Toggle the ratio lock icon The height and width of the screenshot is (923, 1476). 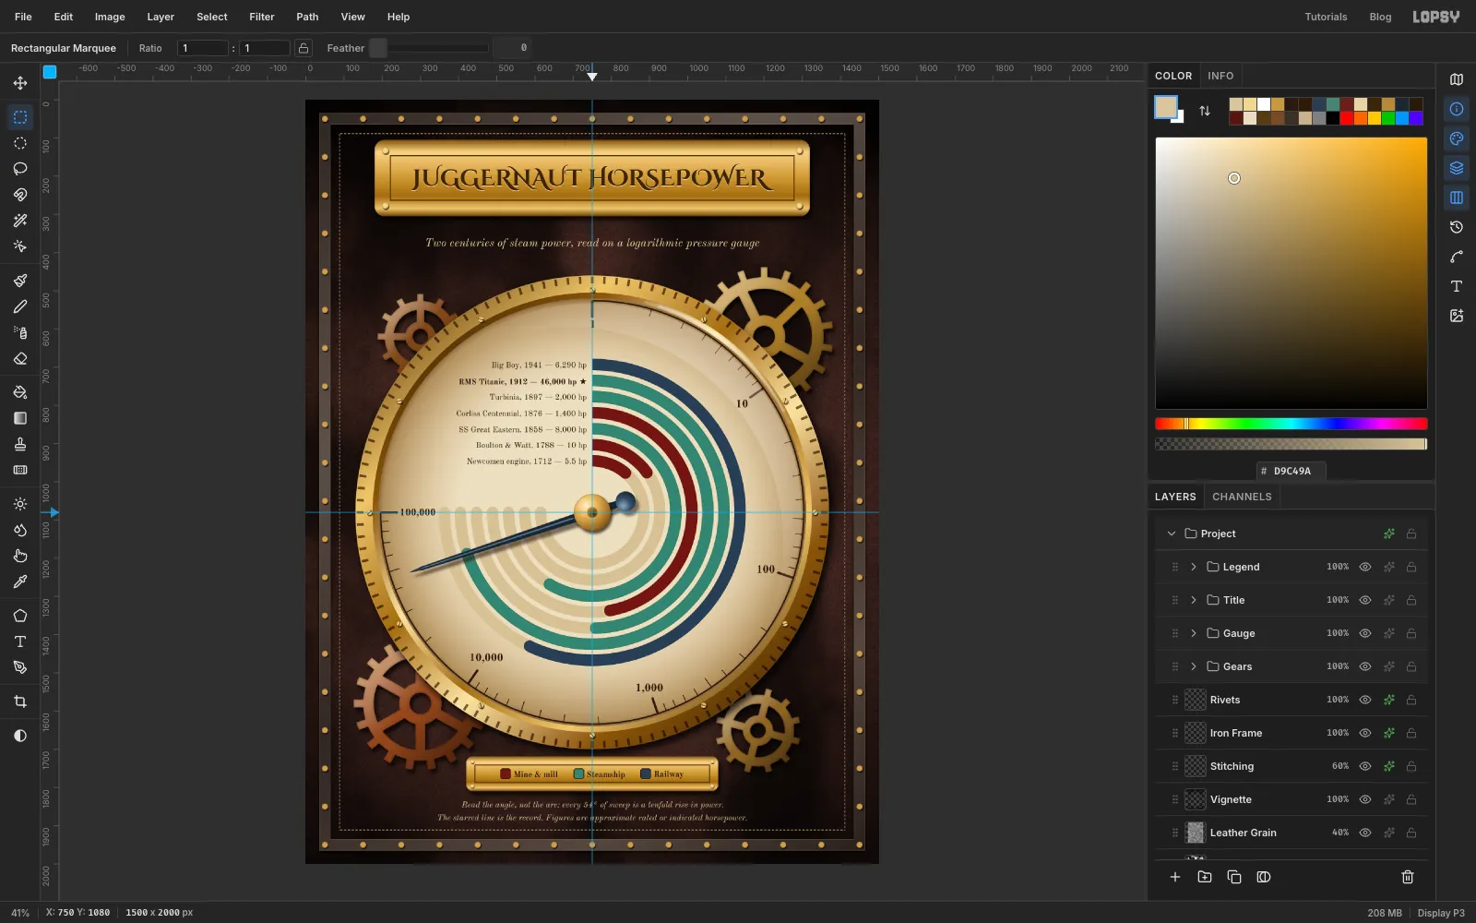(304, 48)
